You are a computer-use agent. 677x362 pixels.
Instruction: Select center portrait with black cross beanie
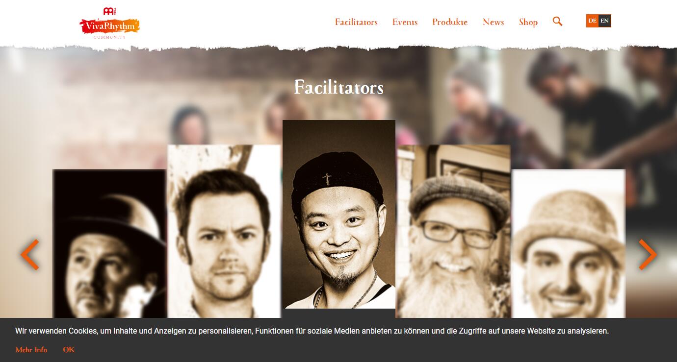(x=339, y=214)
